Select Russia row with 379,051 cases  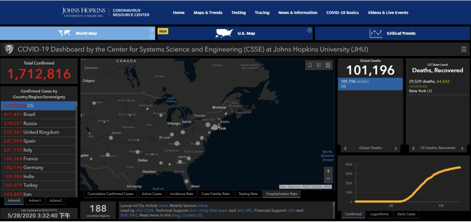pos(38,123)
